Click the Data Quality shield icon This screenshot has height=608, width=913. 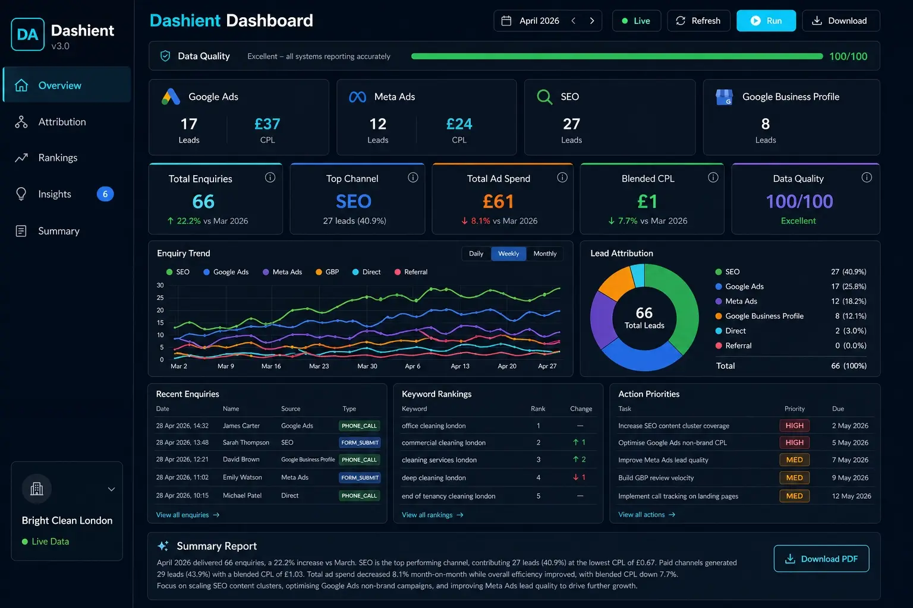click(x=165, y=56)
